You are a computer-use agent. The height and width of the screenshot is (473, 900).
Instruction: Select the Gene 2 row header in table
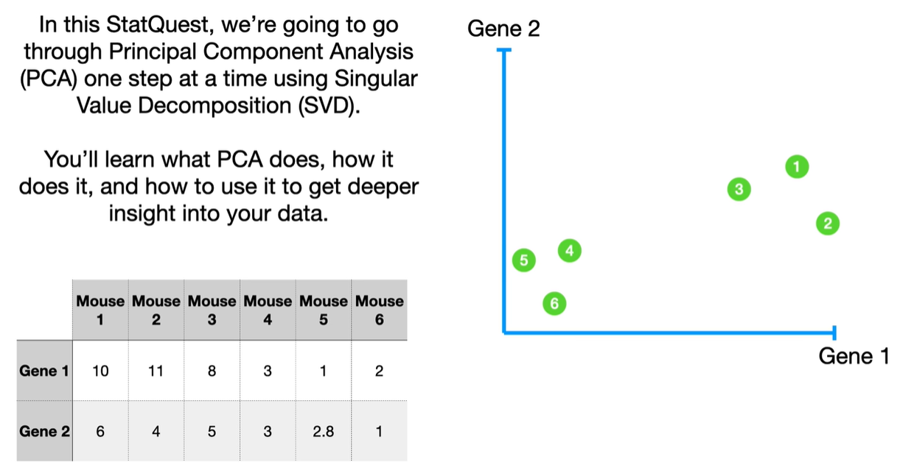[44, 432]
